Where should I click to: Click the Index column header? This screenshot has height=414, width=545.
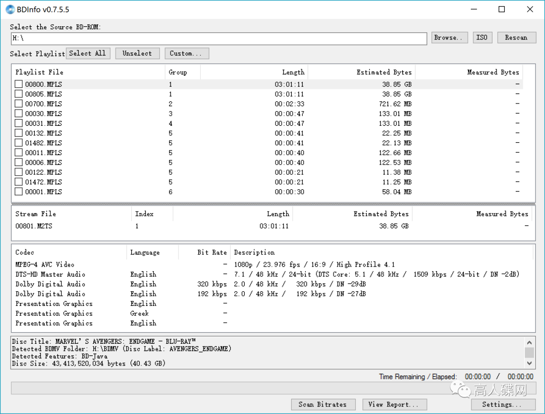click(x=152, y=214)
